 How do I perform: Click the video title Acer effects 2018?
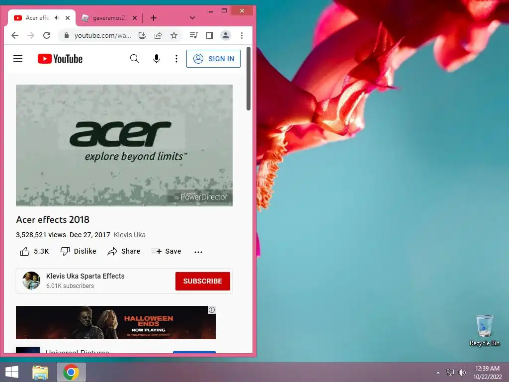[53, 219]
